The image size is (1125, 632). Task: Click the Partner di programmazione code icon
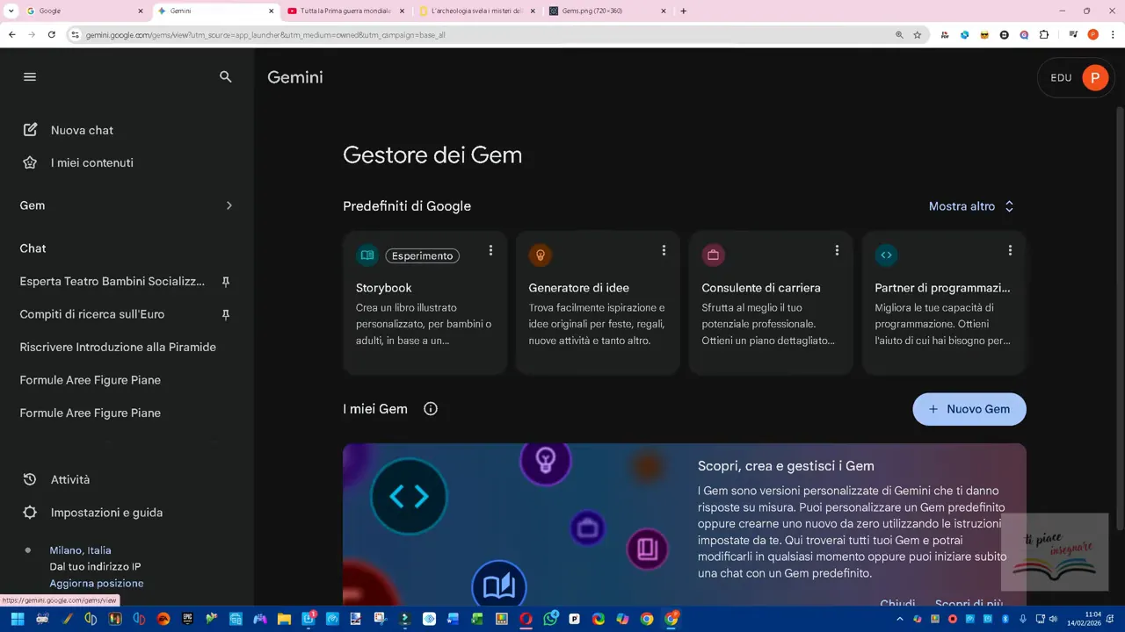886,255
